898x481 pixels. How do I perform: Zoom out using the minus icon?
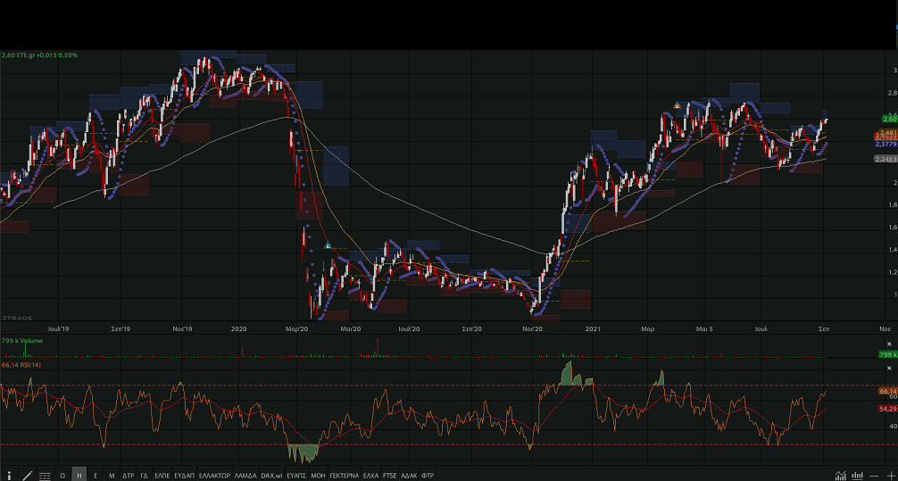[x=875, y=476]
